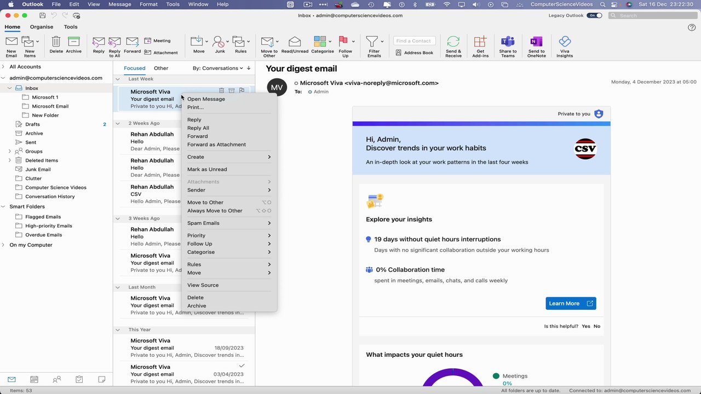701x394 pixels.
Task: Expand the Groups folder
Action: coord(10,151)
